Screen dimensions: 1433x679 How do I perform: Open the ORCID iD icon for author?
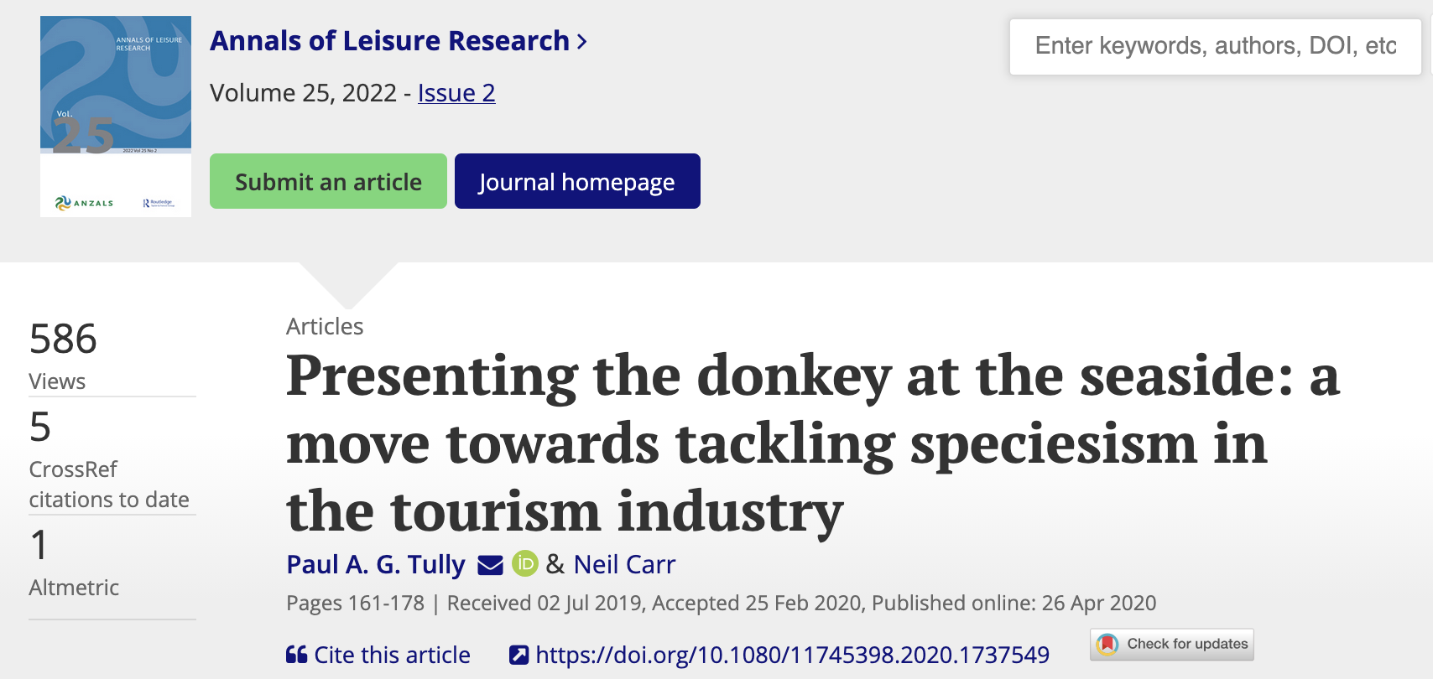[525, 563]
